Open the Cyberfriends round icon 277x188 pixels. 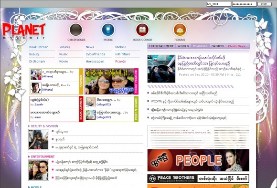click(76, 30)
